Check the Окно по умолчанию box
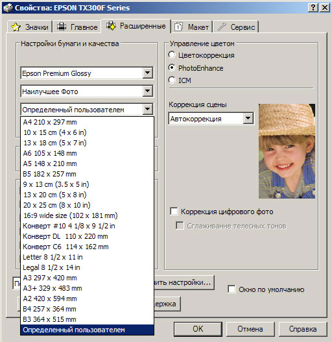332x342 pixels. 231,289
